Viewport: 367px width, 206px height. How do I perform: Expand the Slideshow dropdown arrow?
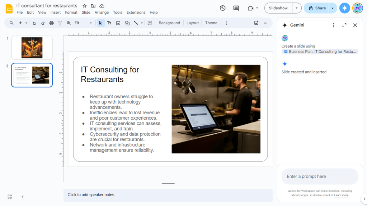click(297, 8)
